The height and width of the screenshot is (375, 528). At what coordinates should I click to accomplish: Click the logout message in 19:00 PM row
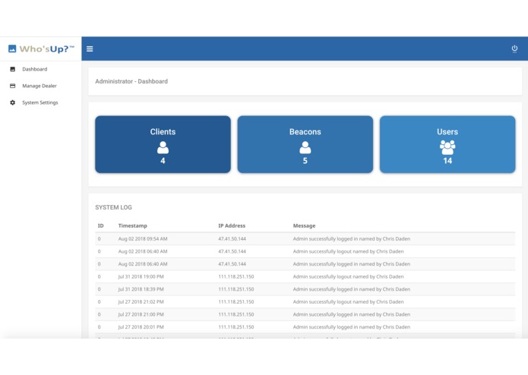[348, 277]
